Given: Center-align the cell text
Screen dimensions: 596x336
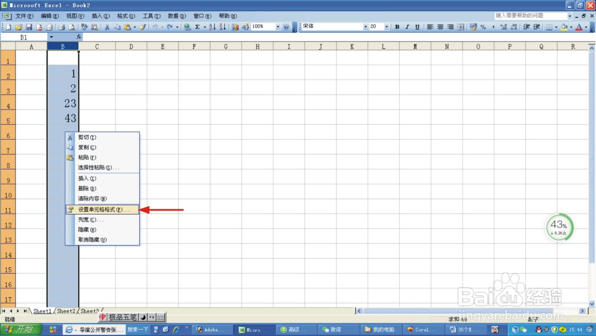Looking at the screenshot, I should (x=440, y=27).
